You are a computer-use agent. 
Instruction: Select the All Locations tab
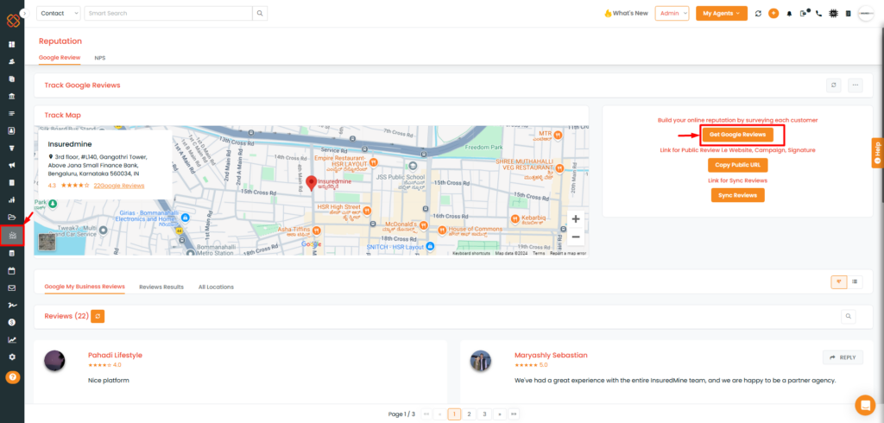pyautogui.click(x=216, y=287)
